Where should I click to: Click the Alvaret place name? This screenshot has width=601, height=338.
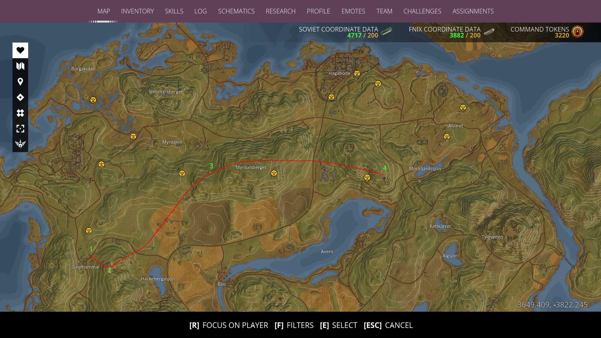pos(455,126)
